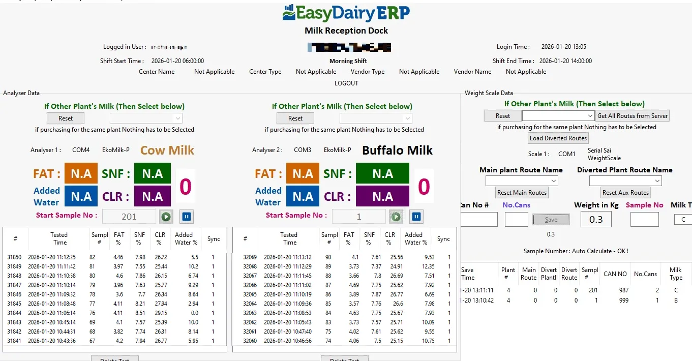Click Load Diverted Routes button
This screenshot has width=692, height=361.
pyautogui.click(x=558, y=138)
